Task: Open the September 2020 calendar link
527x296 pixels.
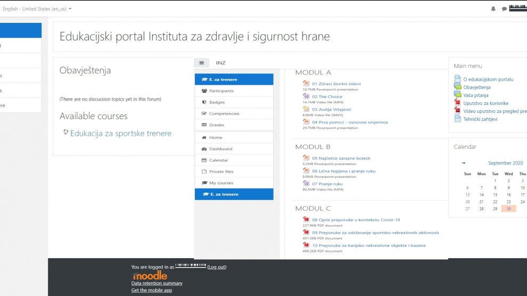Action: [506, 163]
